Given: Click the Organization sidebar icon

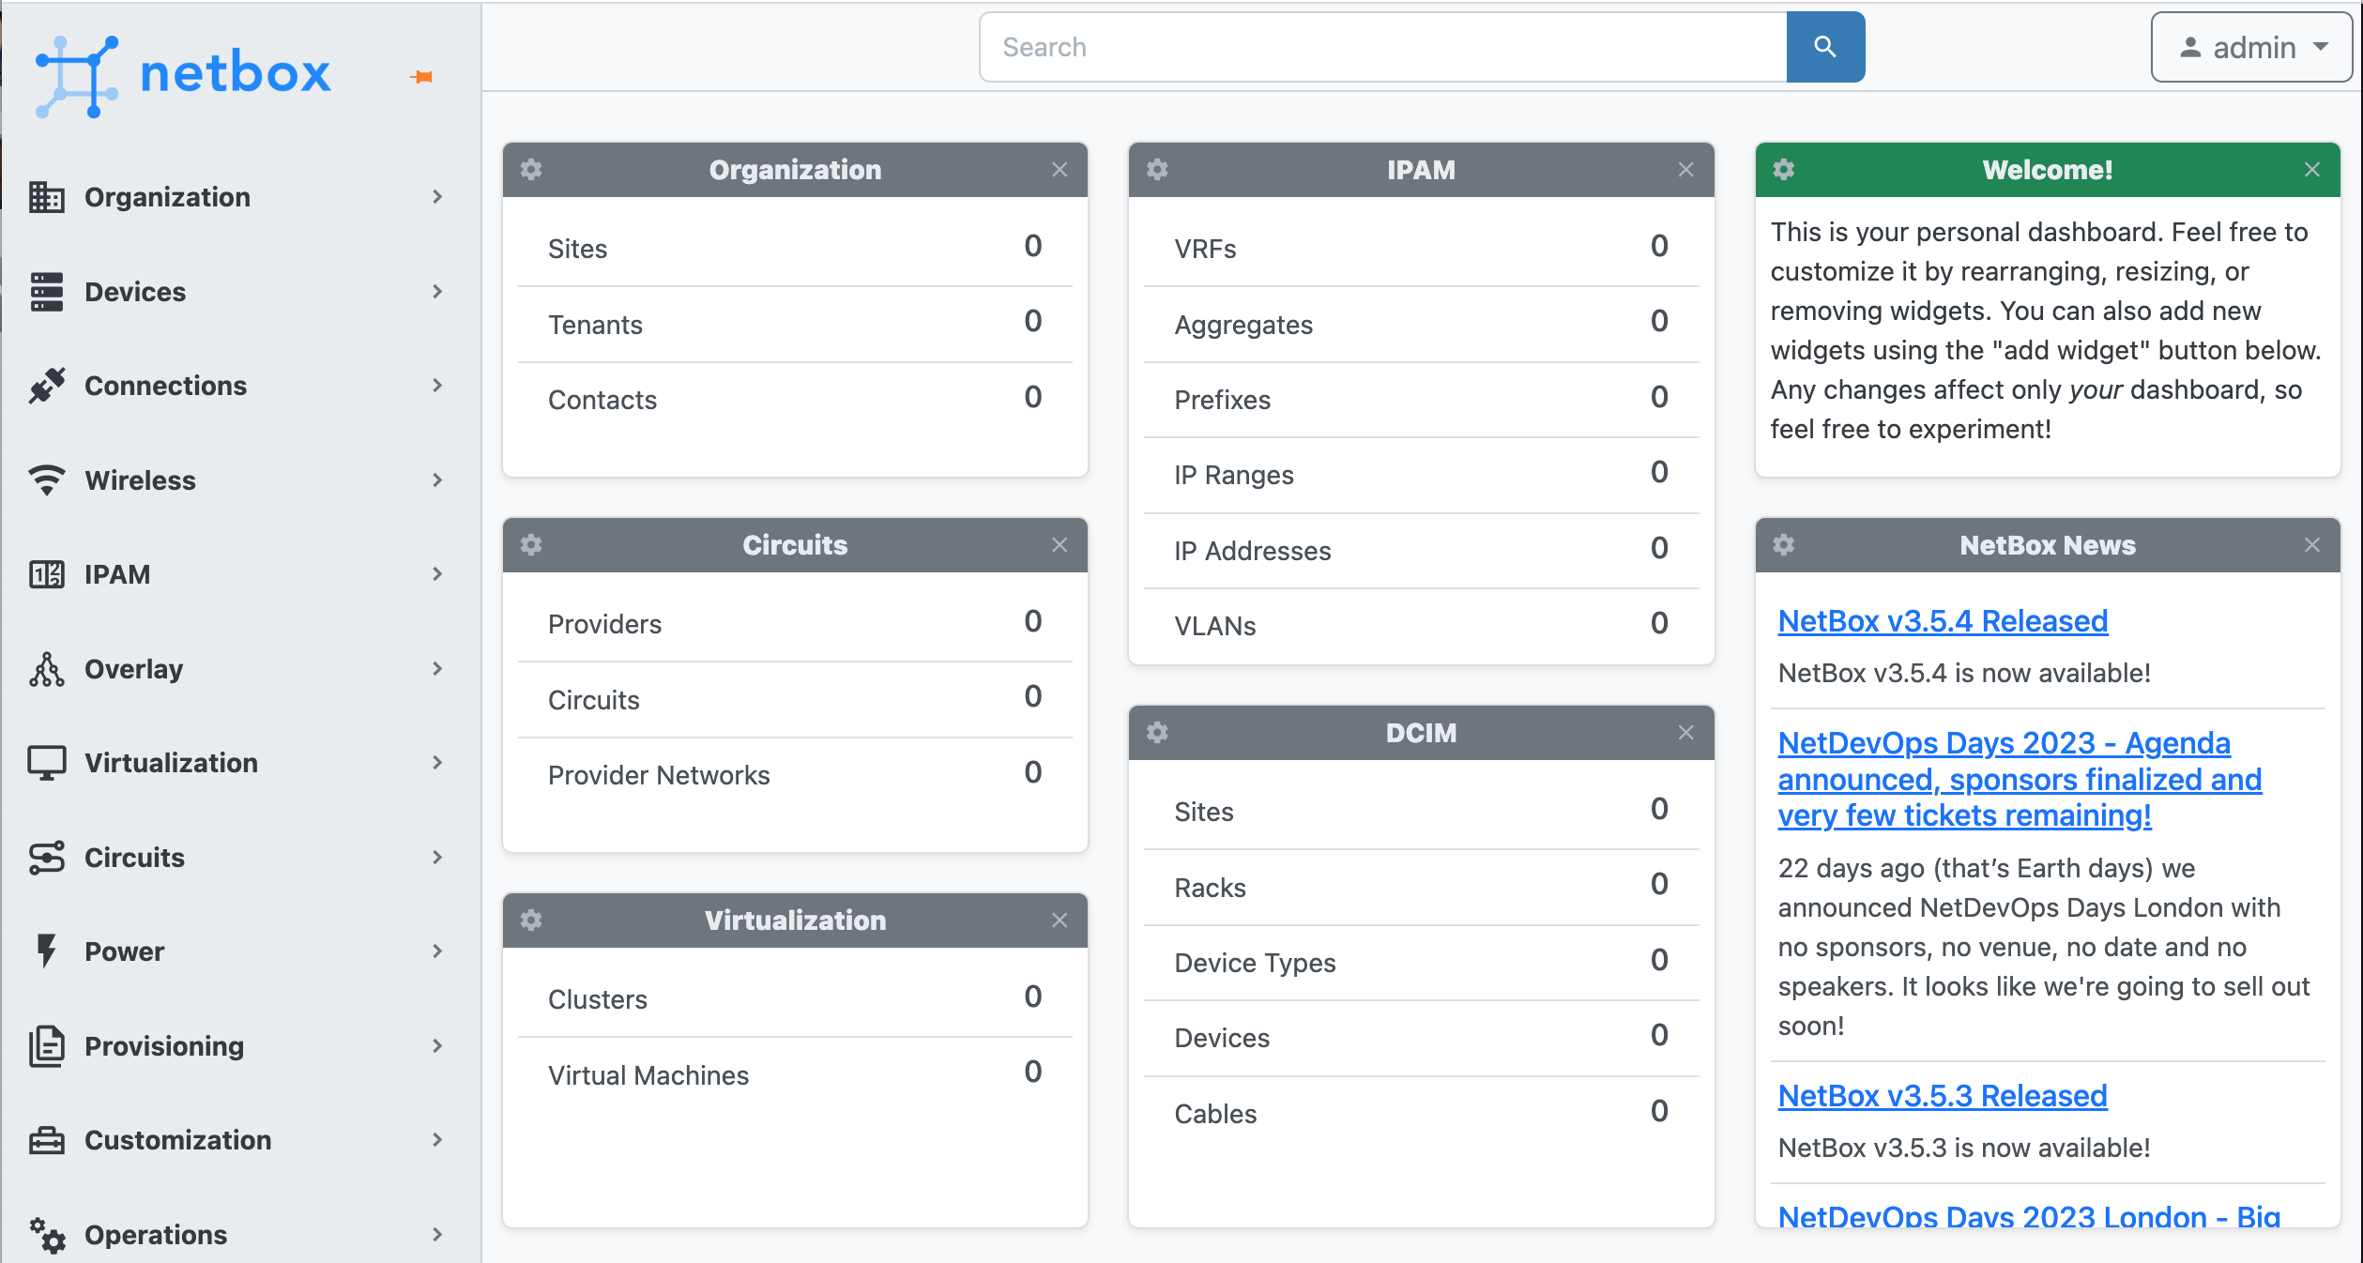Looking at the screenshot, I should tap(46, 197).
